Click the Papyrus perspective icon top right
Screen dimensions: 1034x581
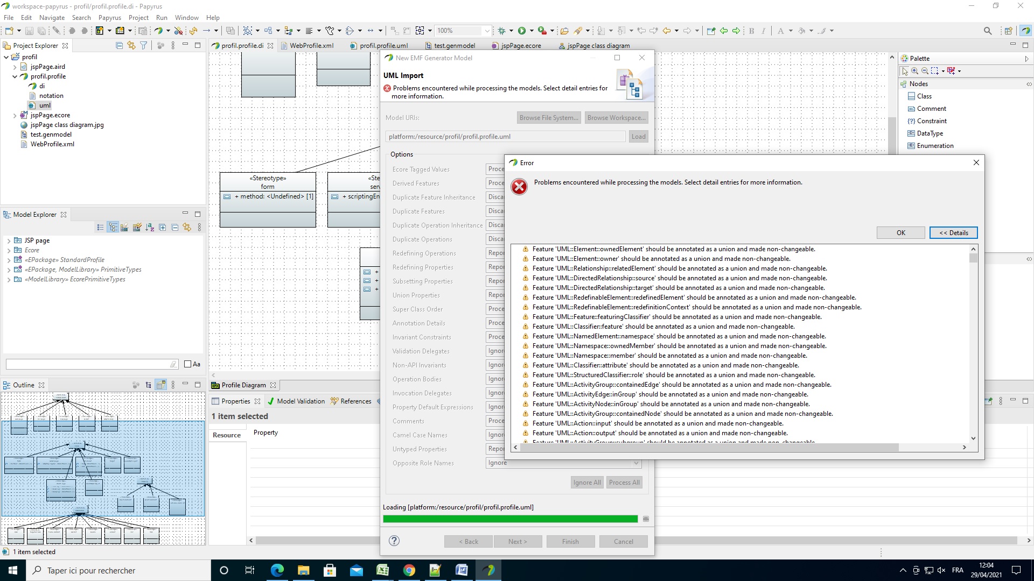[x=1025, y=31]
